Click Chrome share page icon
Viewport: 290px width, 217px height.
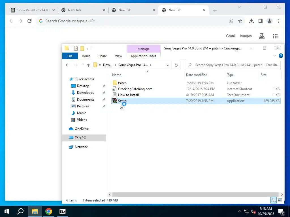point(231,21)
